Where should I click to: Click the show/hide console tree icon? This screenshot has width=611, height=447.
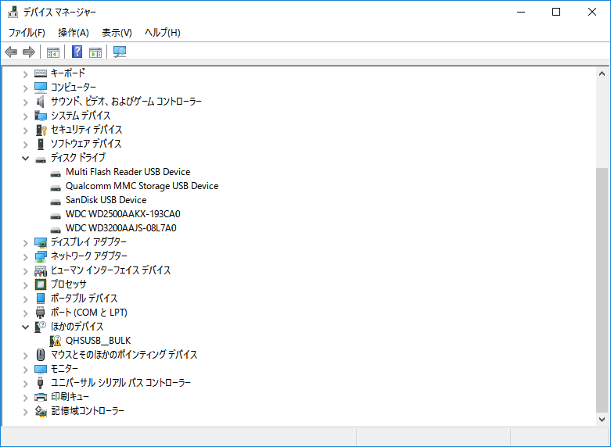53,52
